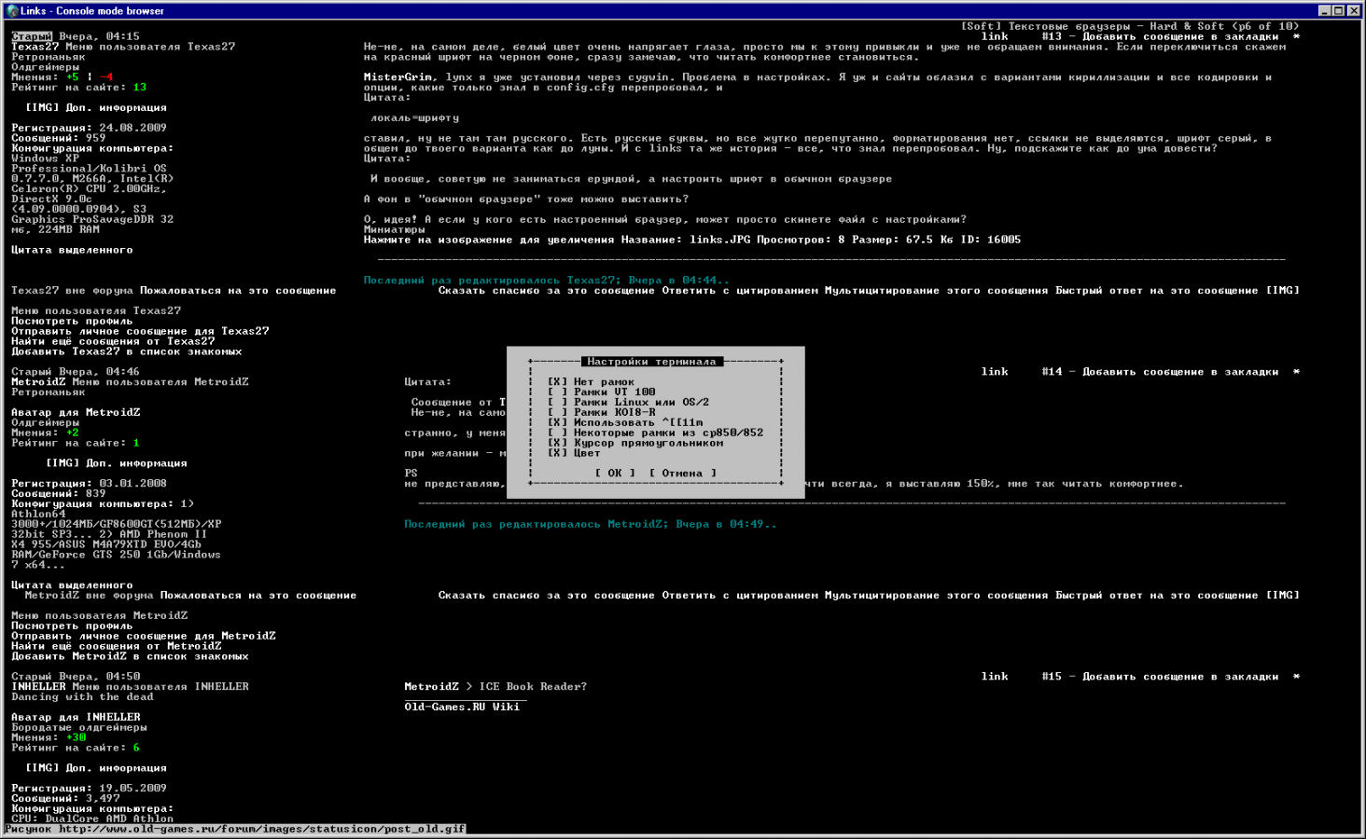Choose "Добавить Texas27 в список знакомых"
Image resolution: width=1366 pixels, height=839 pixels.
click(127, 352)
